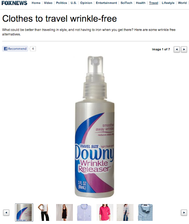Click the recommend count bubble

pyautogui.click(x=33, y=49)
